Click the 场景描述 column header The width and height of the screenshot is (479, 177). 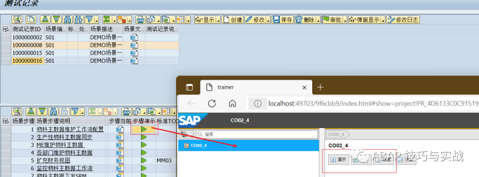[106, 29]
